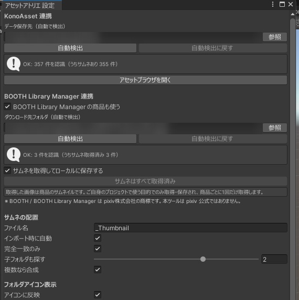Click 参照 button for KonoAsset data path
Screen dimensions: 299x300
[275, 37]
